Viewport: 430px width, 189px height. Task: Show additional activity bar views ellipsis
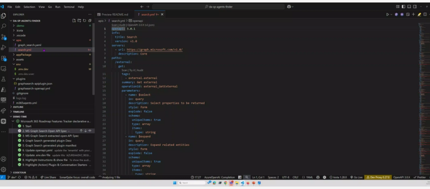click(x=3, y=132)
